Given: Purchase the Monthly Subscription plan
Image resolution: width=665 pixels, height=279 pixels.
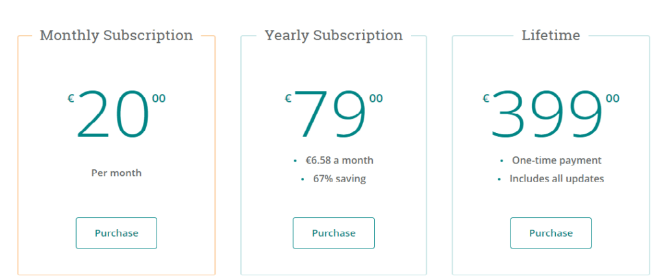Looking at the screenshot, I should pyautogui.click(x=116, y=233).
